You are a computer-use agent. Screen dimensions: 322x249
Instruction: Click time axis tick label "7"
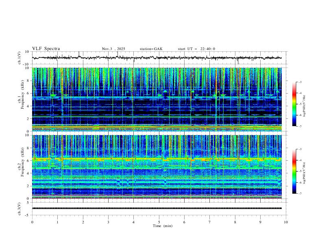pyautogui.click(x=210, y=222)
